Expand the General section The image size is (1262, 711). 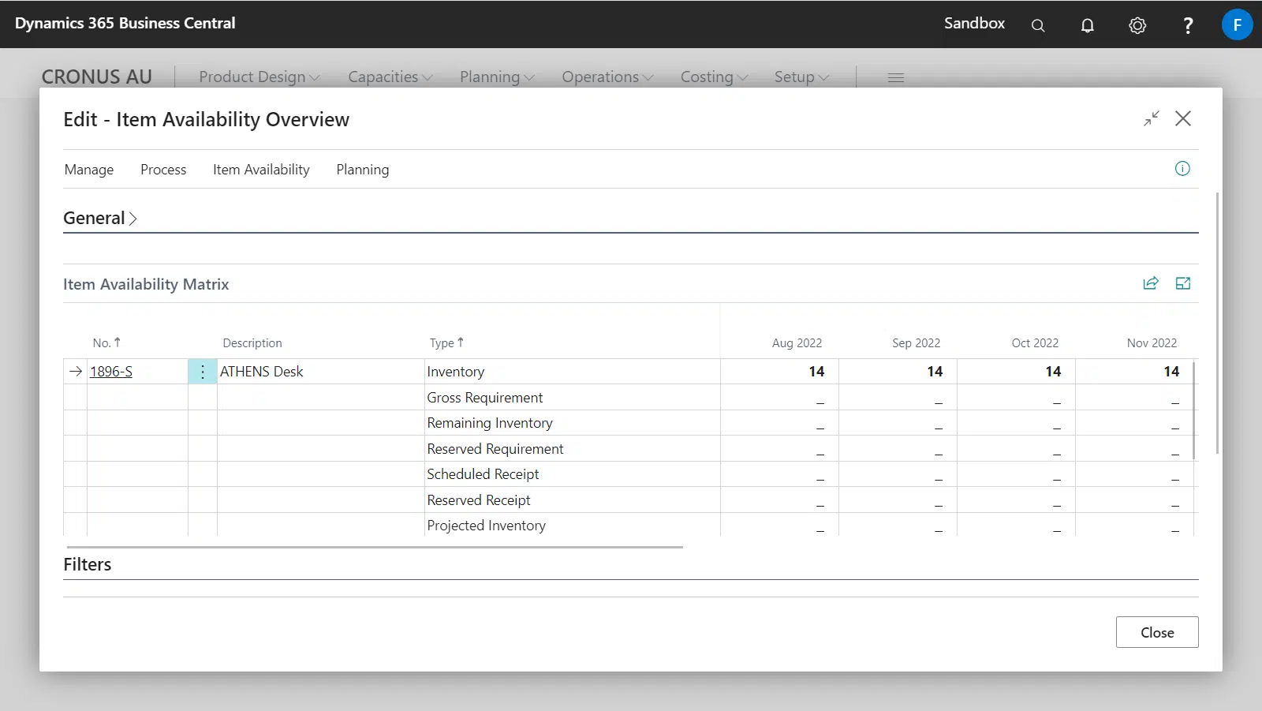tap(100, 219)
